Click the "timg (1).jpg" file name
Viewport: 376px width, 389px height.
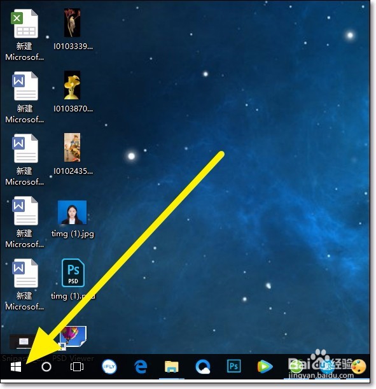73,234
